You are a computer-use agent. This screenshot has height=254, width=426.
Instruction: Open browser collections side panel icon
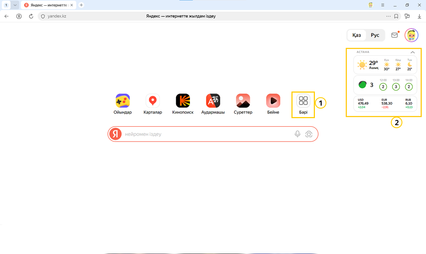[x=407, y=16]
